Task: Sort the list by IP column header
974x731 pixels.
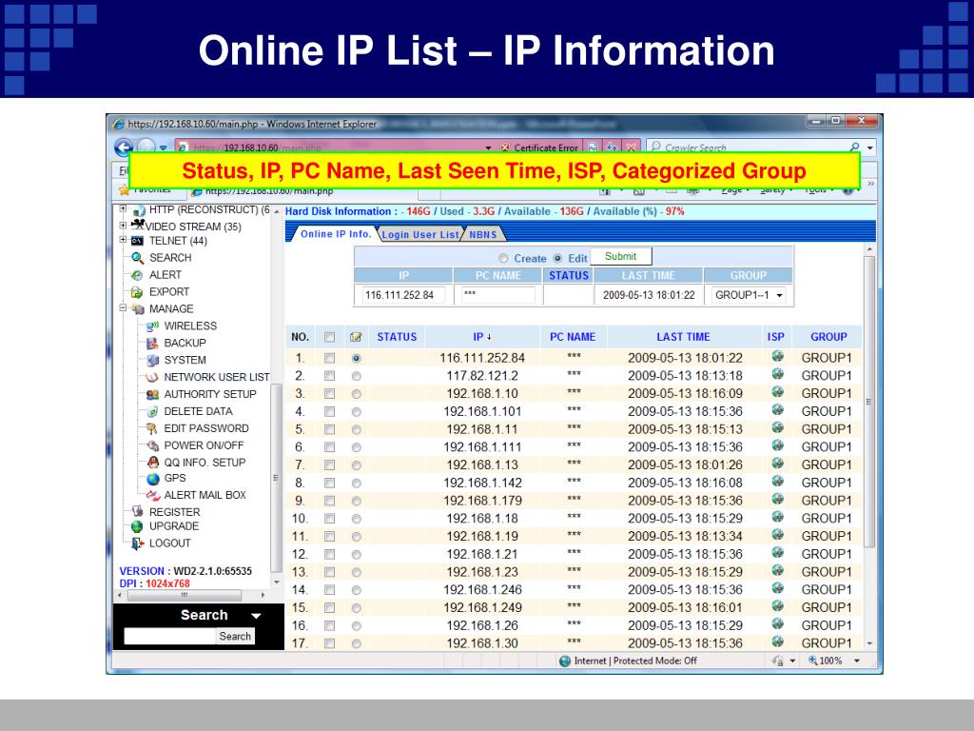Action: (x=482, y=337)
